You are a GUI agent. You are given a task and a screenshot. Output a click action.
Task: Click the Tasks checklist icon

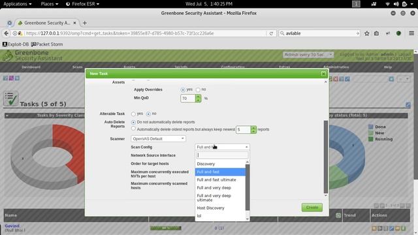click(10, 99)
